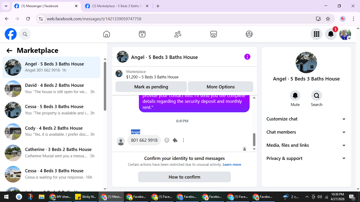
Task: Click the 801 662 9918 message bubble
Action: pyautogui.click(x=144, y=140)
